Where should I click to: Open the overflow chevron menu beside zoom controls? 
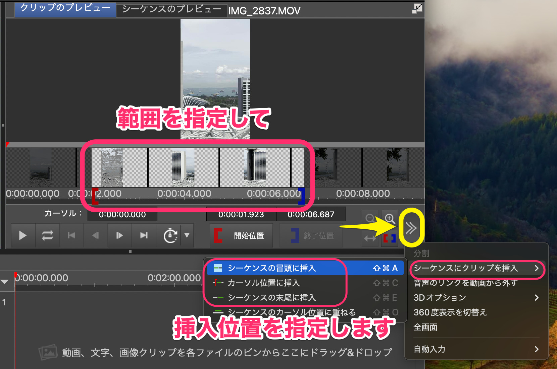411,228
